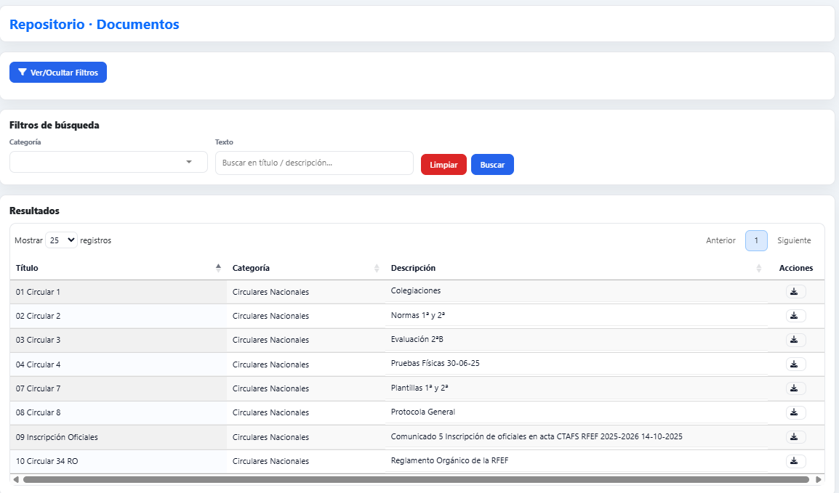
Task: Download the 02 Circular 2 document
Action: tap(795, 316)
